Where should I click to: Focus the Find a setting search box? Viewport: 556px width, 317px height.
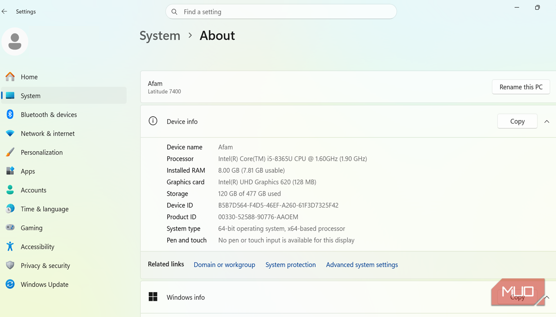coord(281,12)
